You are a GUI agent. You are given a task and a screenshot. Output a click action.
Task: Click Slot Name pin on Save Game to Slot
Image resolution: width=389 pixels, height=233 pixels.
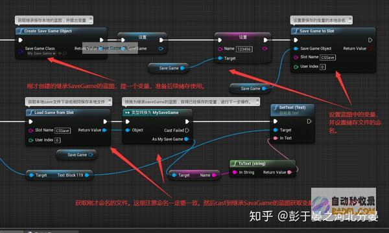pyautogui.click(x=296, y=57)
